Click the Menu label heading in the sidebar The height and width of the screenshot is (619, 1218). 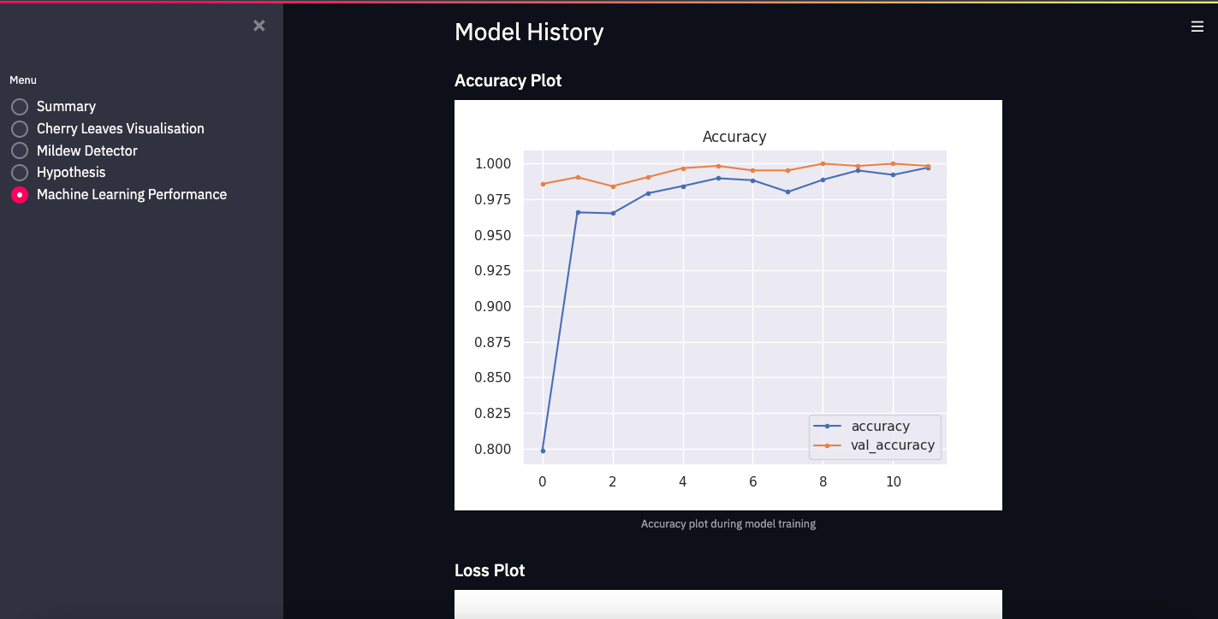(x=22, y=80)
